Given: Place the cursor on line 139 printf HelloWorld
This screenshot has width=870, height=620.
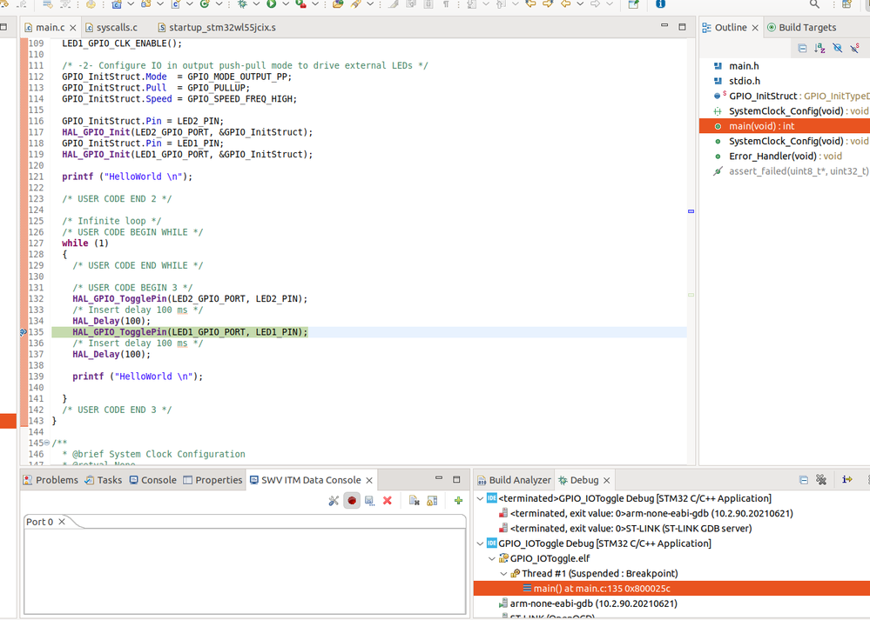Looking at the screenshot, I should pos(138,377).
